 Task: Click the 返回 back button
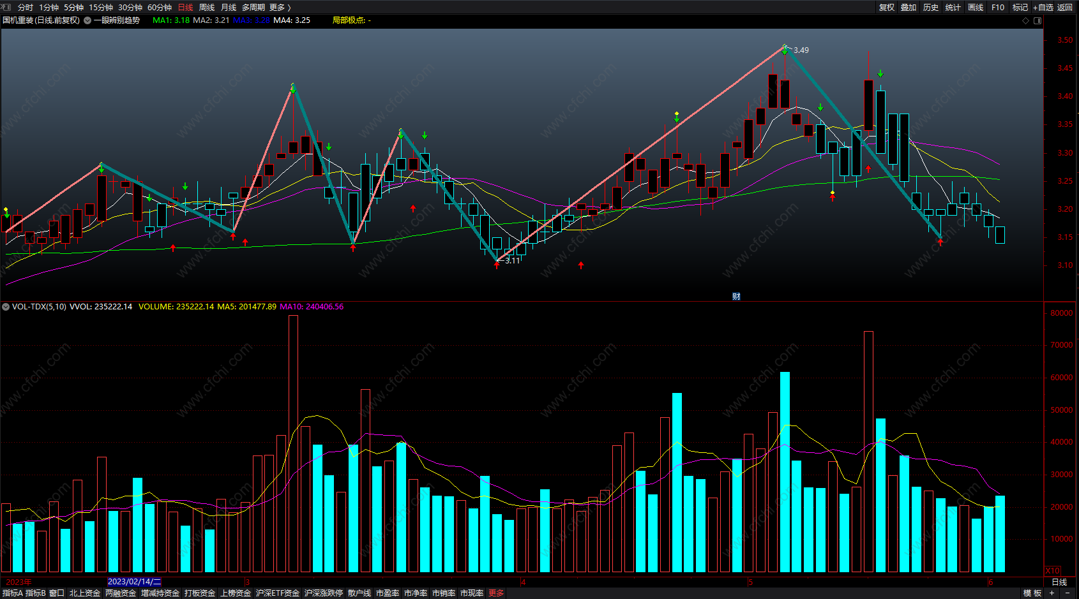(1065, 8)
